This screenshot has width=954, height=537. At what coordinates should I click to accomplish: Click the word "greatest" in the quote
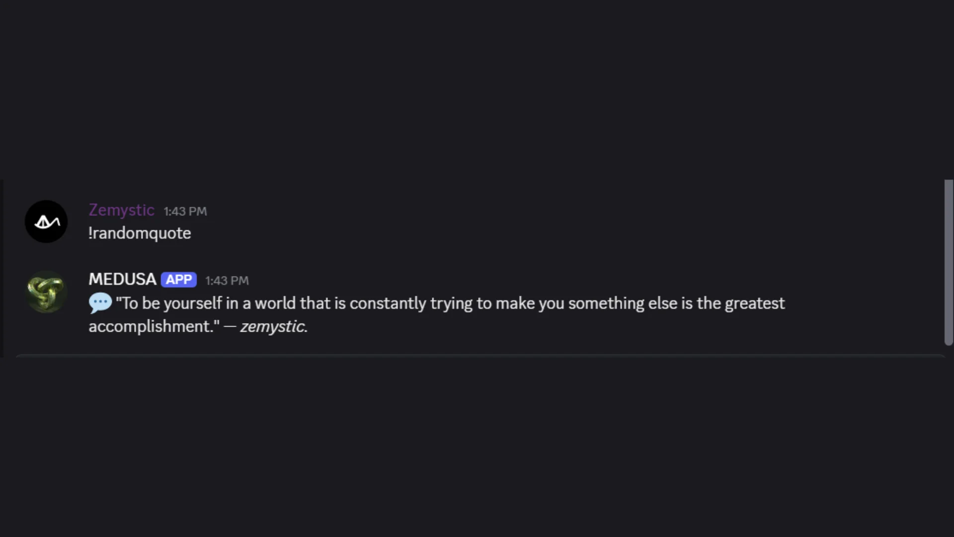(754, 303)
